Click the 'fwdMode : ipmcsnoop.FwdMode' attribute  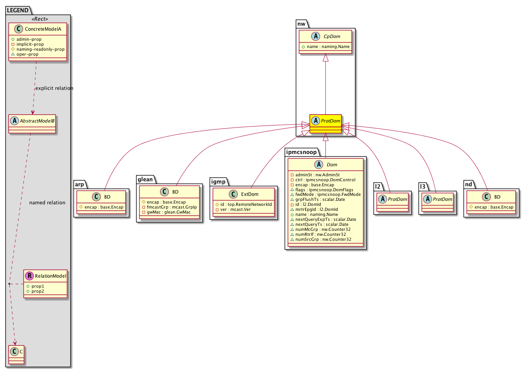pyautogui.click(x=328, y=194)
